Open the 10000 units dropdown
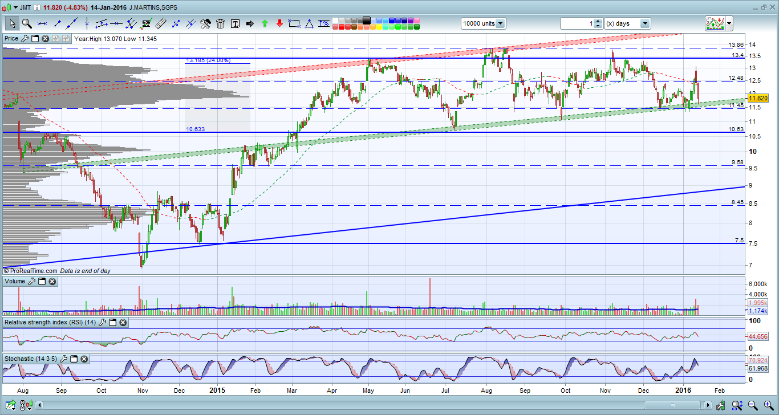 (x=500, y=23)
